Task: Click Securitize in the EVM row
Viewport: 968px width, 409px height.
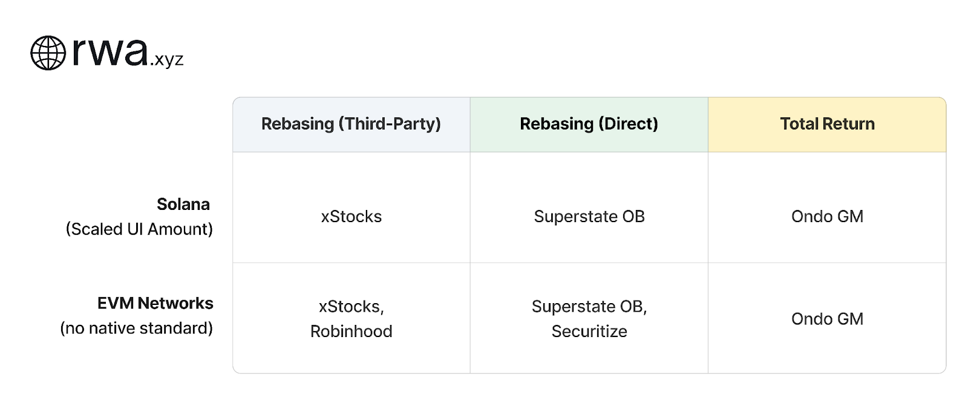Action: coord(589,332)
